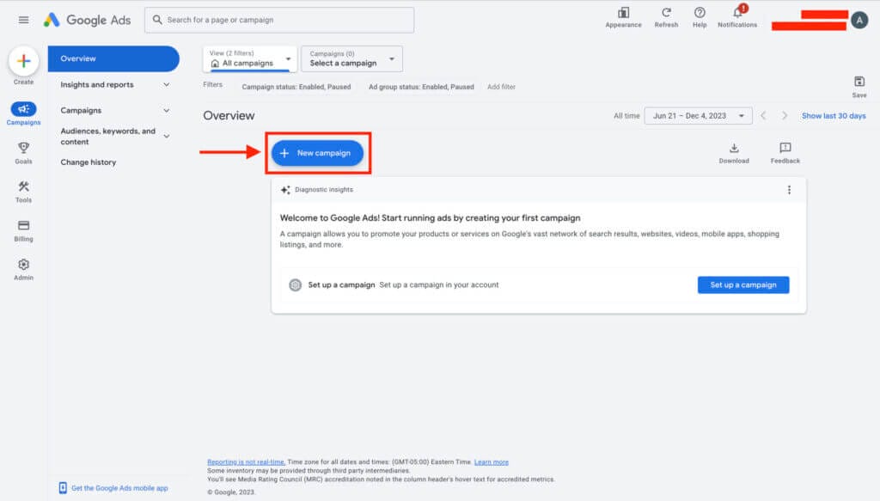Open the Appearance settings icon
The width and height of the screenshot is (880, 501).
click(622, 15)
